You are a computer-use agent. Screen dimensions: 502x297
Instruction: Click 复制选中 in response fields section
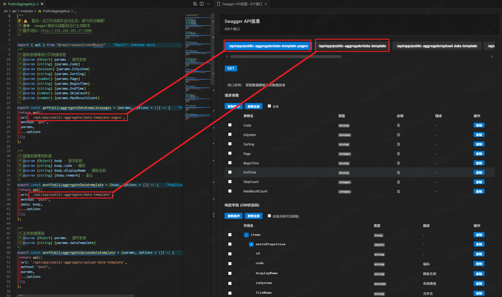coord(233,216)
